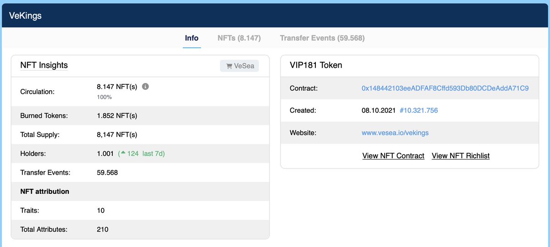Click the VeKings page title
This screenshot has width=550, height=247.
[x=25, y=16]
